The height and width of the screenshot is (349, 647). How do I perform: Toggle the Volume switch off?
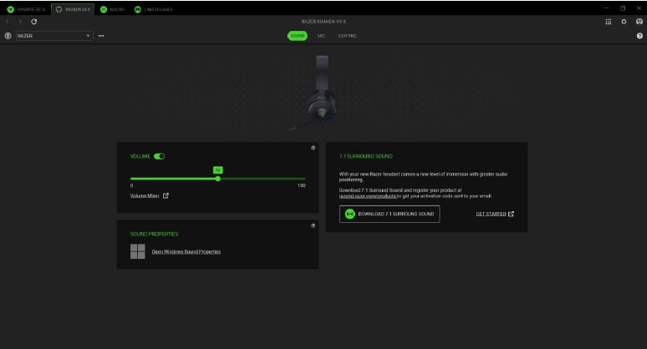159,156
